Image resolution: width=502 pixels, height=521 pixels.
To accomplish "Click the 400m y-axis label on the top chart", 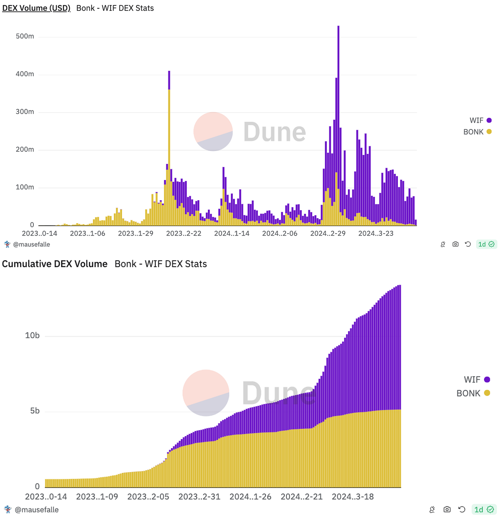I will point(25,74).
